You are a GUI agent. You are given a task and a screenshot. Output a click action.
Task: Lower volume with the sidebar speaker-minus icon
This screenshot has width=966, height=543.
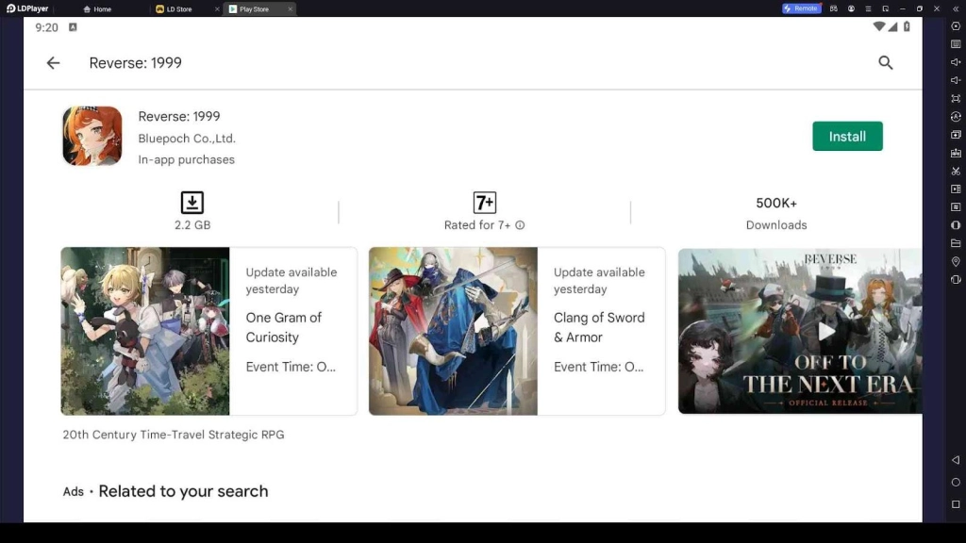tap(956, 80)
